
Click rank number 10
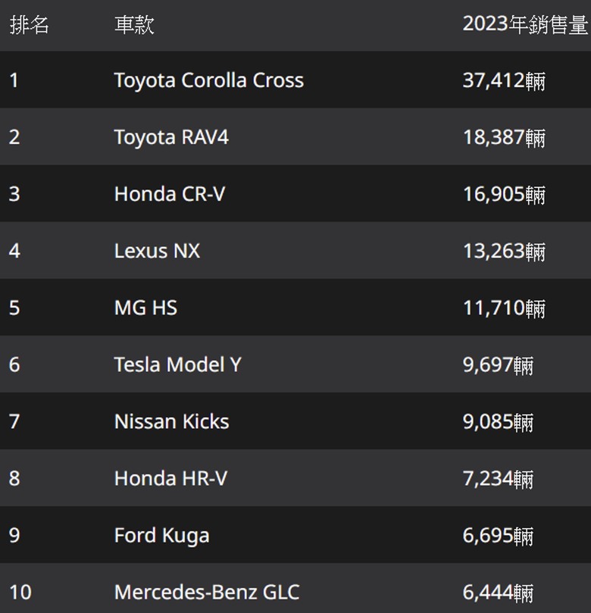(20, 592)
